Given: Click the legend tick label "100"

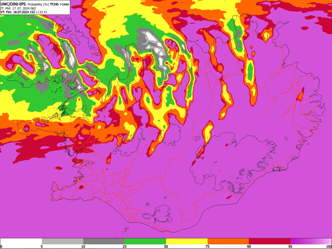Looking at the screenshot, I should 329,247.
